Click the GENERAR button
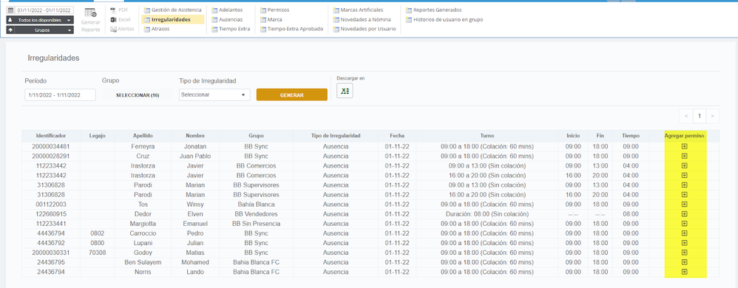Image resolution: width=738 pixels, height=288 pixels. [292, 95]
